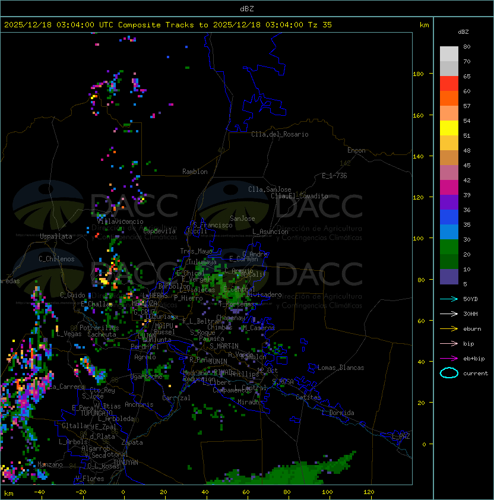Image resolution: width=494 pixels, height=500 pixels.
Task: Click the 'L_Dormida' place label
Action: click(338, 413)
